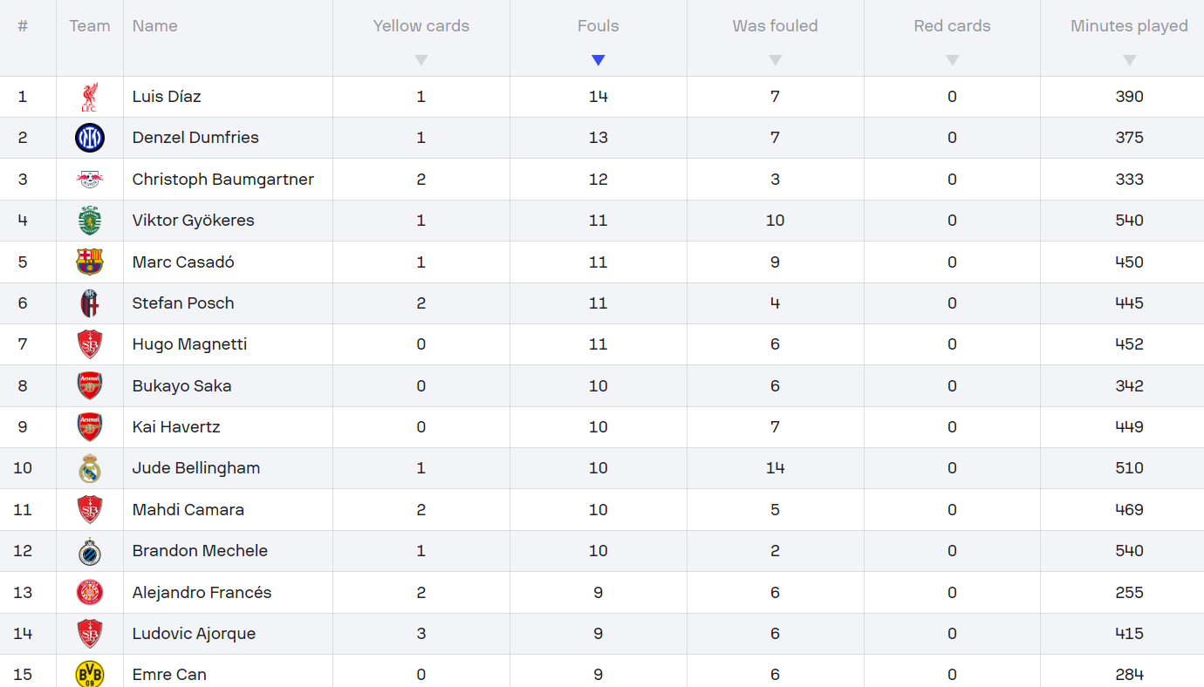The width and height of the screenshot is (1204, 687).
Task: Click the Sporting CP crest beside Gyökeres
Action: [89, 221]
